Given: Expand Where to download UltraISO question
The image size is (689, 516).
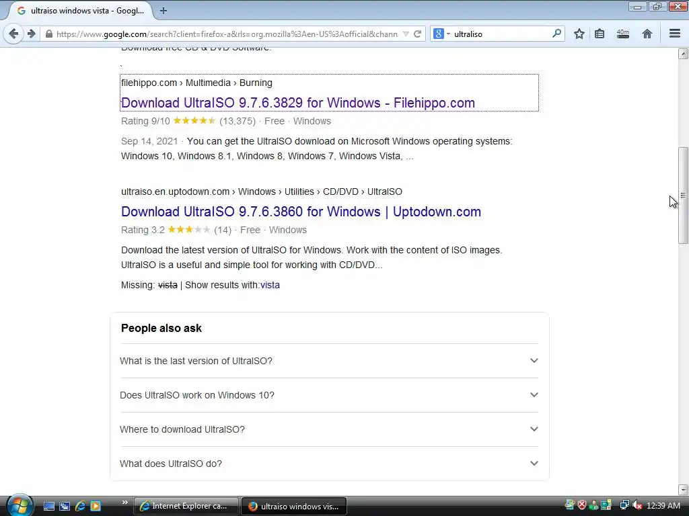Looking at the screenshot, I should pos(329,429).
